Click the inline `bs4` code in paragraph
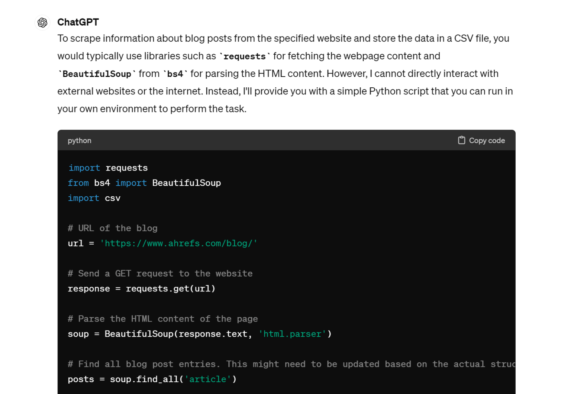Viewport: 571px width, 394px height. click(x=175, y=74)
